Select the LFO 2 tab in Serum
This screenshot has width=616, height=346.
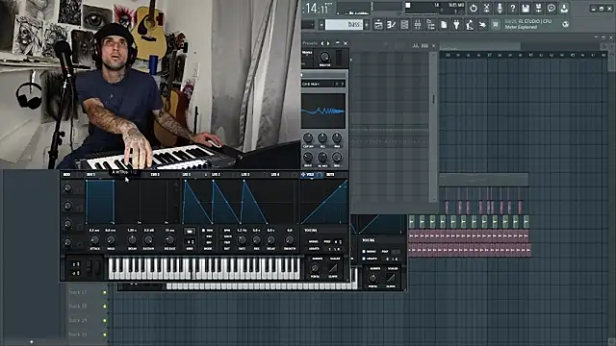click(216, 175)
